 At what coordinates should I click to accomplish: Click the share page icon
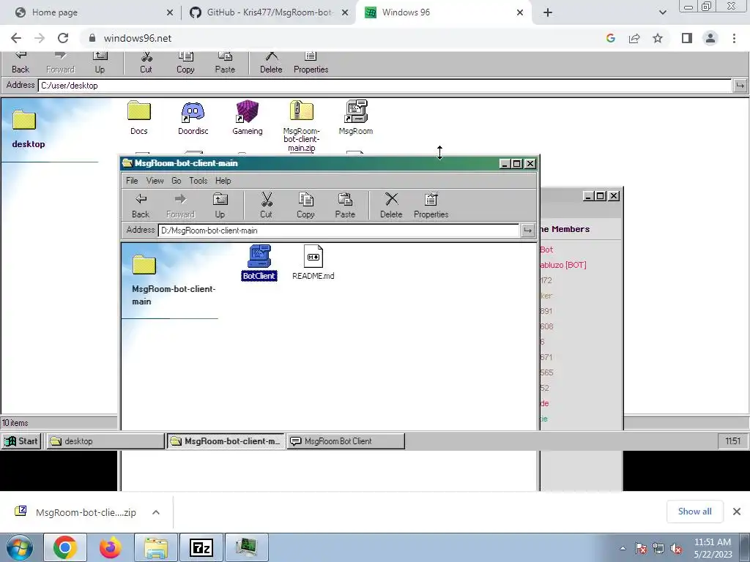pyautogui.click(x=634, y=38)
